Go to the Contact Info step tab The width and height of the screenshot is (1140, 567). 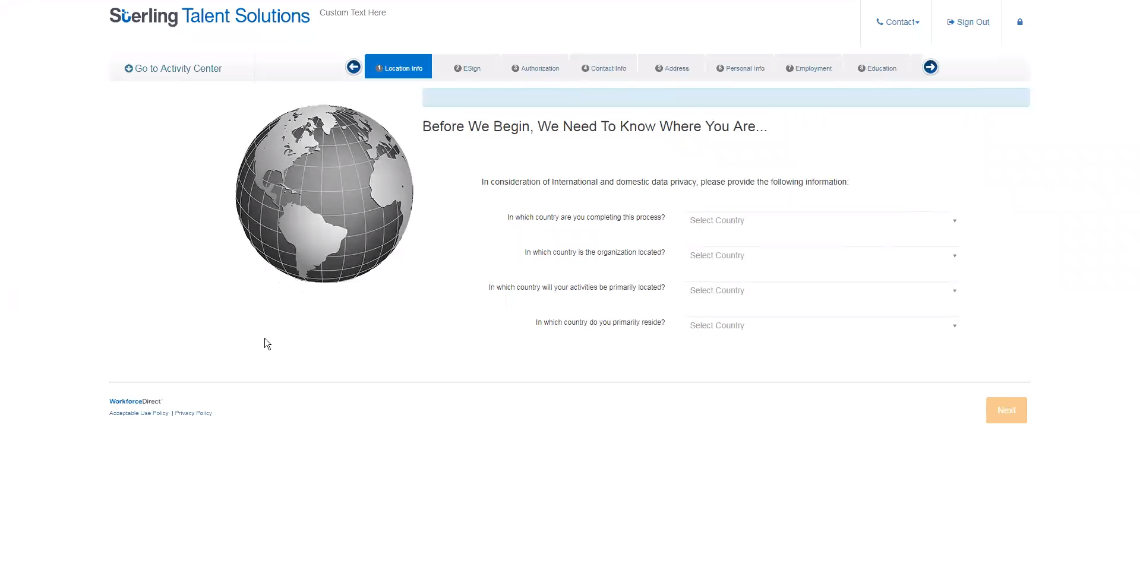[604, 68]
